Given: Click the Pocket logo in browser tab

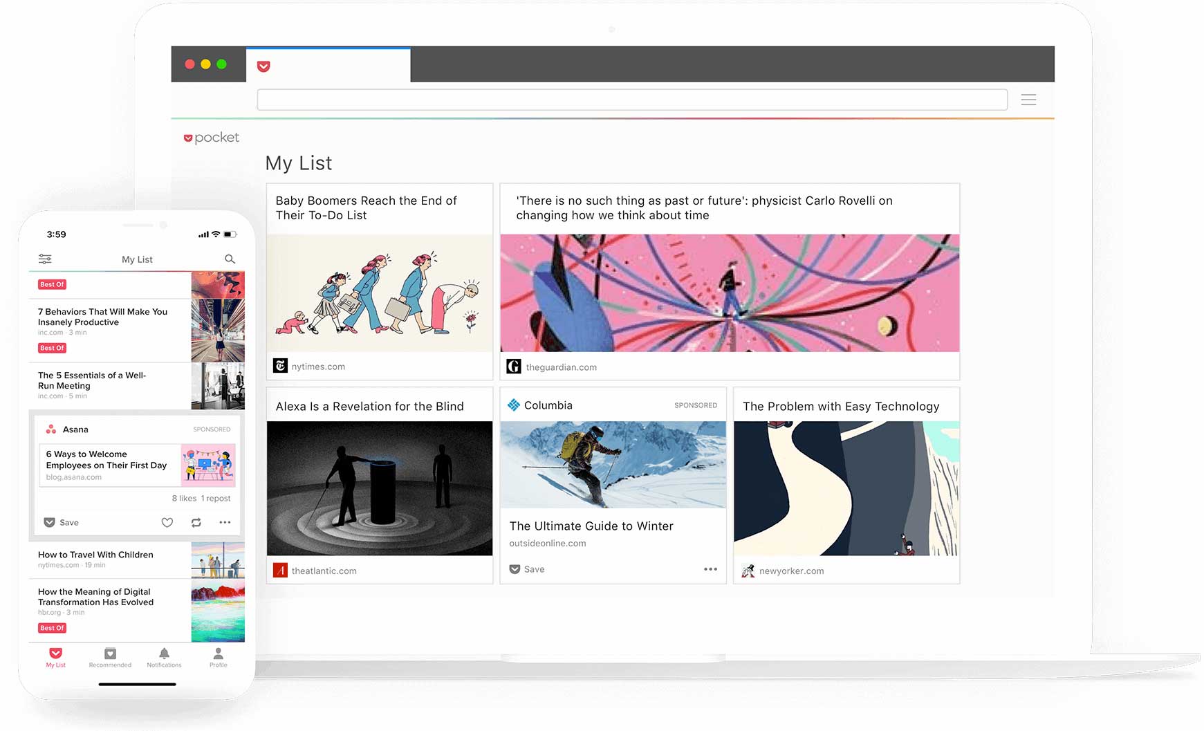Looking at the screenshot, I should tap(263, 66).
